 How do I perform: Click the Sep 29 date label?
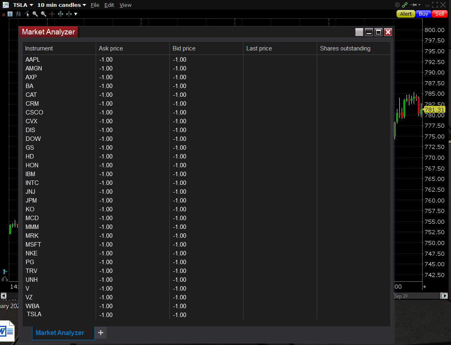401,296
